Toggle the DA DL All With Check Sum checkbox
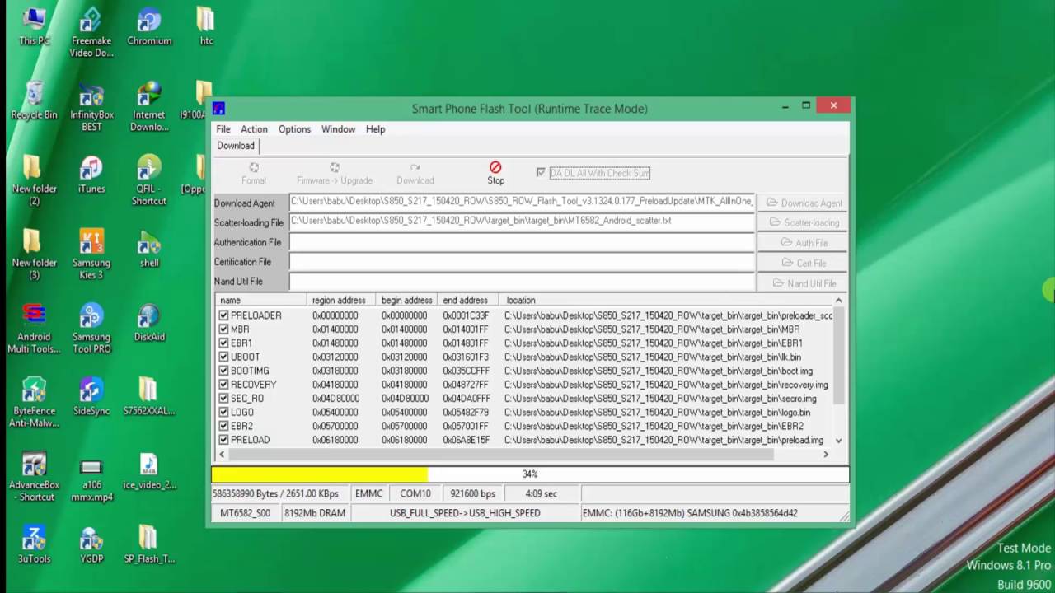This screenshot has height=593, width=1055. click(x=541, y=172)
